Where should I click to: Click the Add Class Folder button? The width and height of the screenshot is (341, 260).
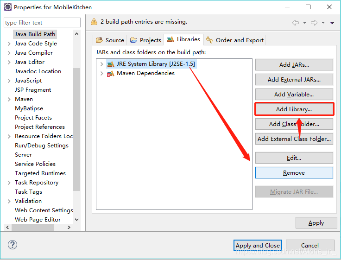pyautogui.click(x=294, y=124)
